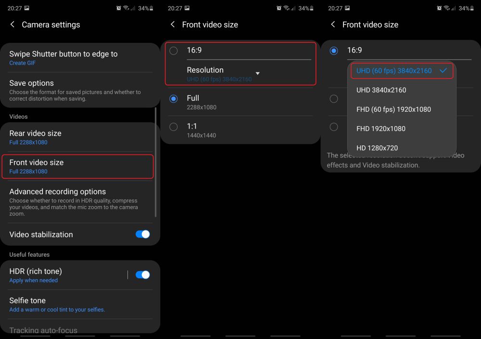Tap back arrow on middle Front video size
The width and height of the screenshot is (481, 339).
[173, 24]
